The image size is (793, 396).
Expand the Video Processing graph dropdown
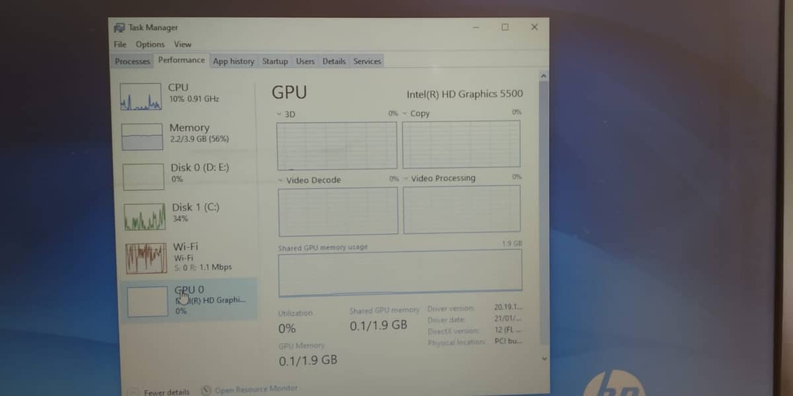coord(406,178)
